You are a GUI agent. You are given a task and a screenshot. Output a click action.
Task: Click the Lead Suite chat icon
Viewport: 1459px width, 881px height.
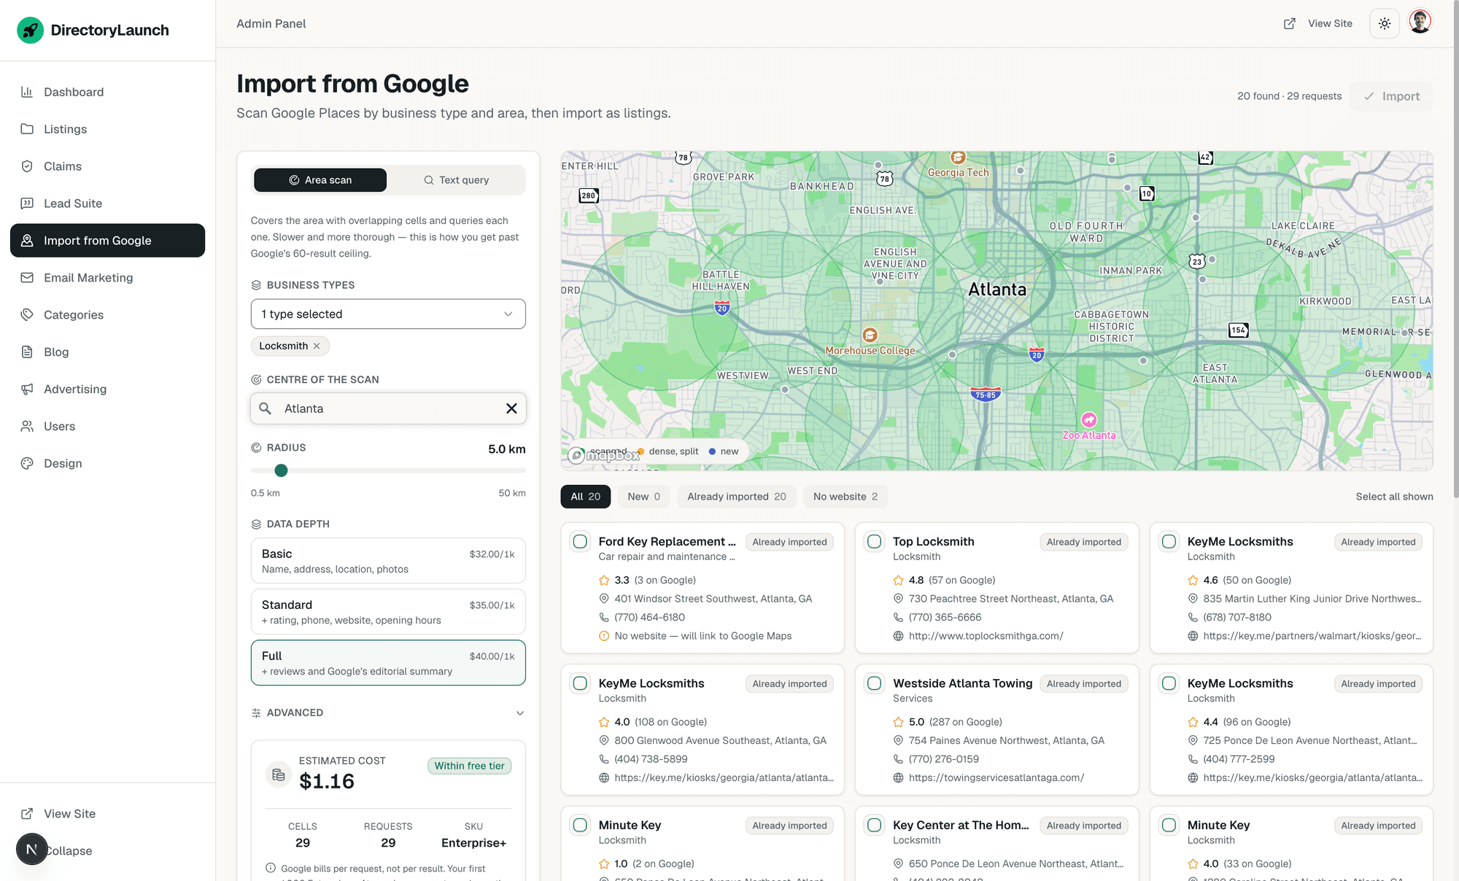(x=27, y=203)
